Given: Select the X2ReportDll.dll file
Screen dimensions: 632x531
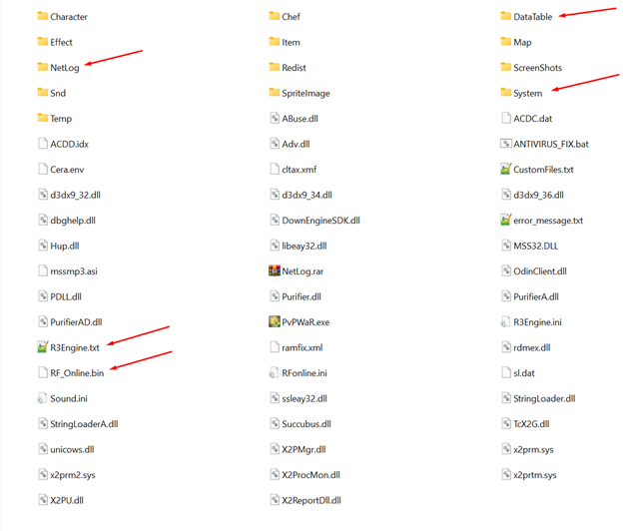Looking at the screenshot, I should [x=306, y=500].
